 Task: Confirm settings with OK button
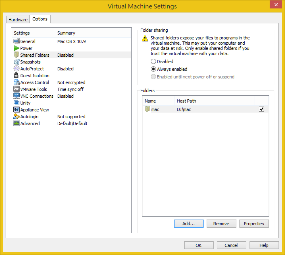(x=199, y=245)
